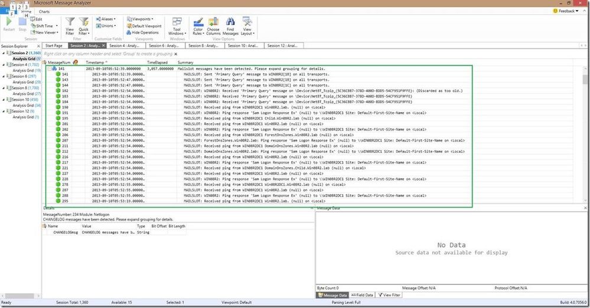
Task: Switch to the Session 10 tab
Action: [244, 45]
